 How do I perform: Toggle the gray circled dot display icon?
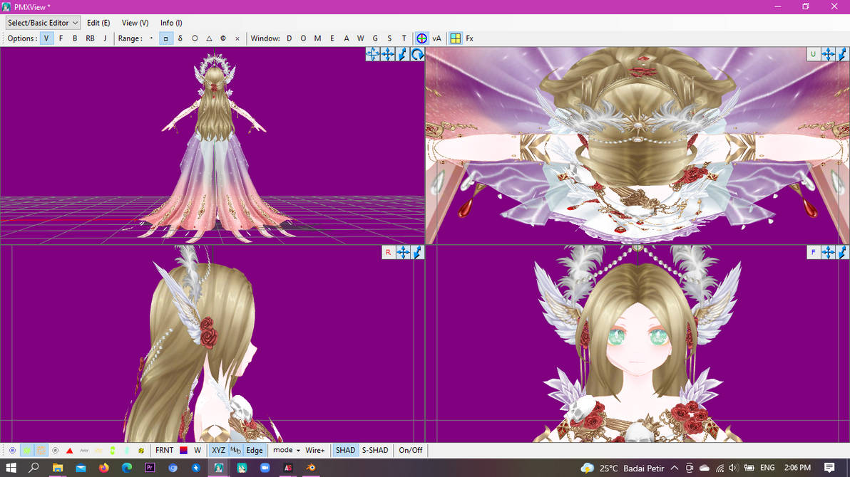pos(56,451)
